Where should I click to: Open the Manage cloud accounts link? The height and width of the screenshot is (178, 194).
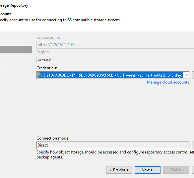[168, 82]
